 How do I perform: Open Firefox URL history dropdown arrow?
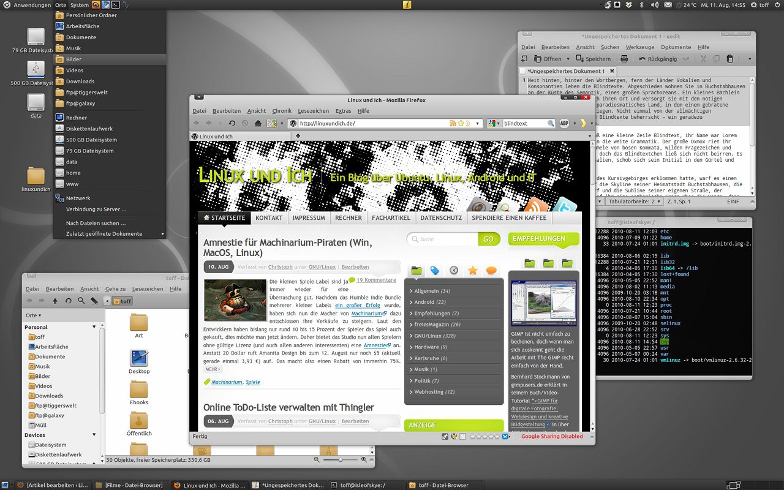[478, 123]
